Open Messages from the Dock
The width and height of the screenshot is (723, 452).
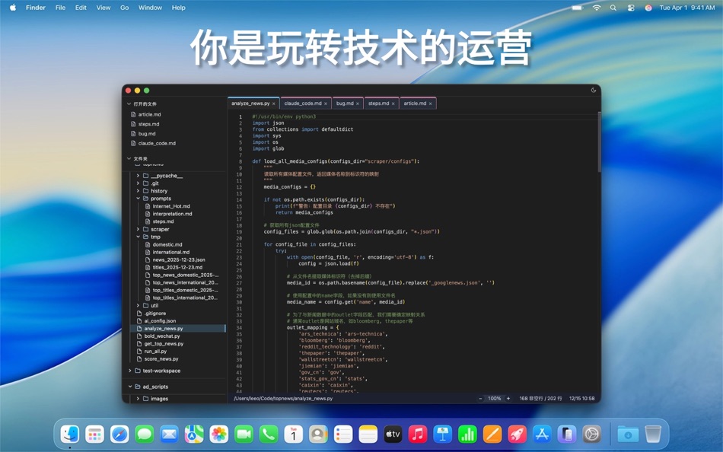click(x=145, y=434)
